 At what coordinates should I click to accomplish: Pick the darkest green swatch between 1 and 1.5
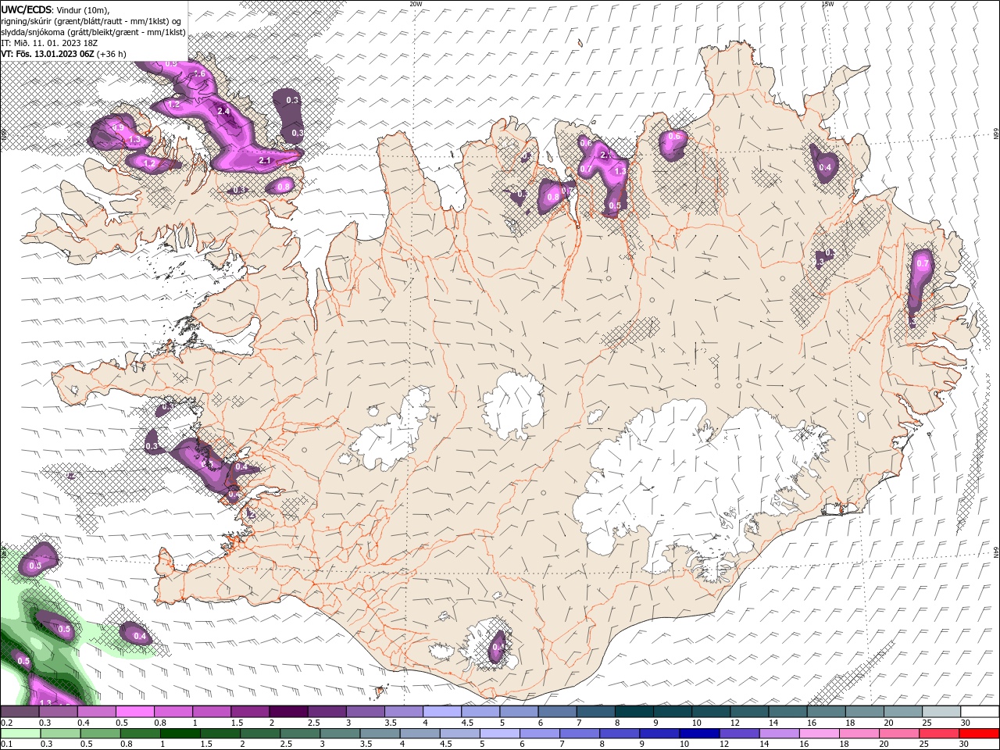click(180, 734)
